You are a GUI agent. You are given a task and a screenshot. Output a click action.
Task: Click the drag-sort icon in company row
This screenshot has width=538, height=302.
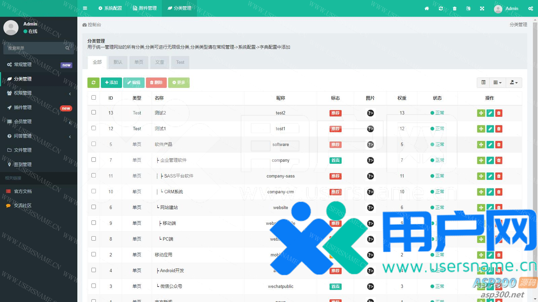point(481,160)
